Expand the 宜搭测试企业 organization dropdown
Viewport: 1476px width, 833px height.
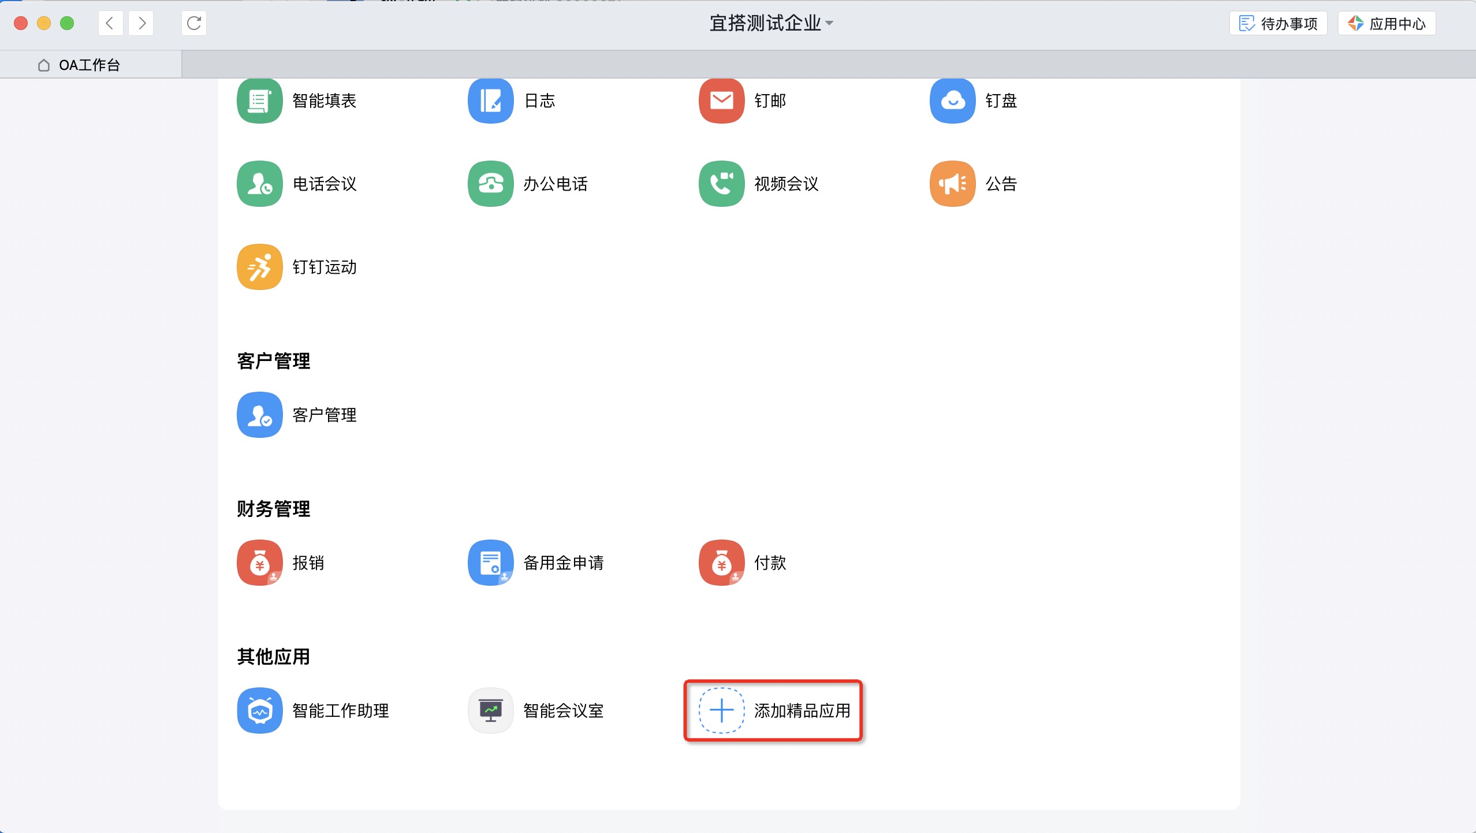771,23
